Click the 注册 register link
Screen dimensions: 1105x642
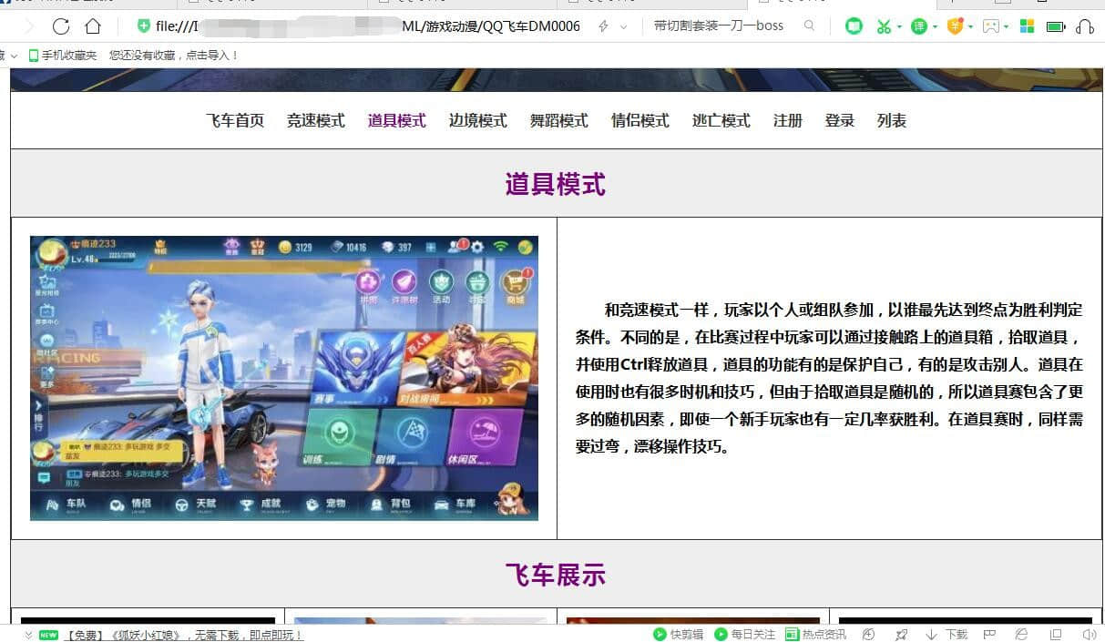tap(787, 120)
